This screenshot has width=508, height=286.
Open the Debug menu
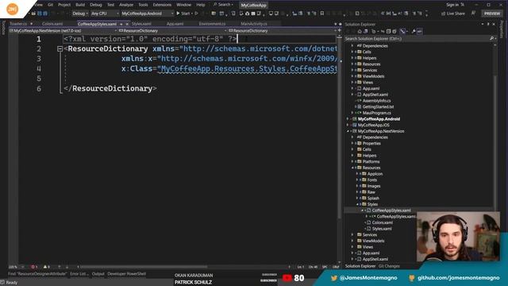95,5
